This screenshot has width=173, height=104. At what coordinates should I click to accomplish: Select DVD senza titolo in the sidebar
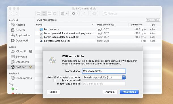21,67
